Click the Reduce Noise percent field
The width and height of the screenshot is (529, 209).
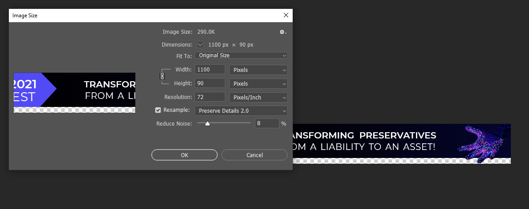tap(267, 123)
